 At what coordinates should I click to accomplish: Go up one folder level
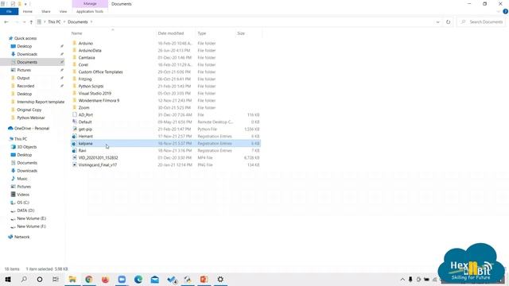click(x=31, y=21)
